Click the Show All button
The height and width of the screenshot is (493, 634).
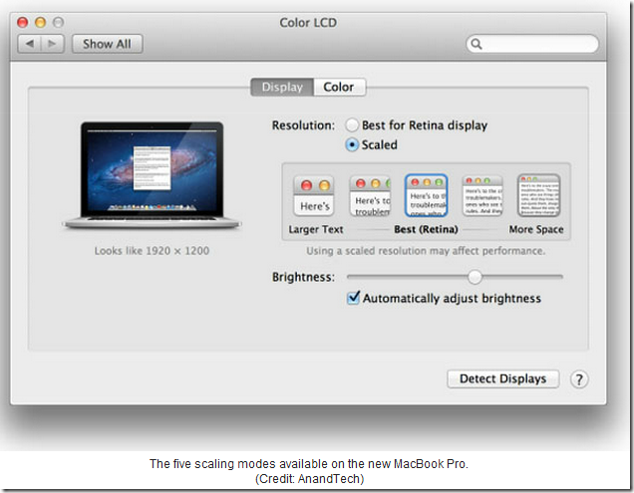(x=107, y=44)
